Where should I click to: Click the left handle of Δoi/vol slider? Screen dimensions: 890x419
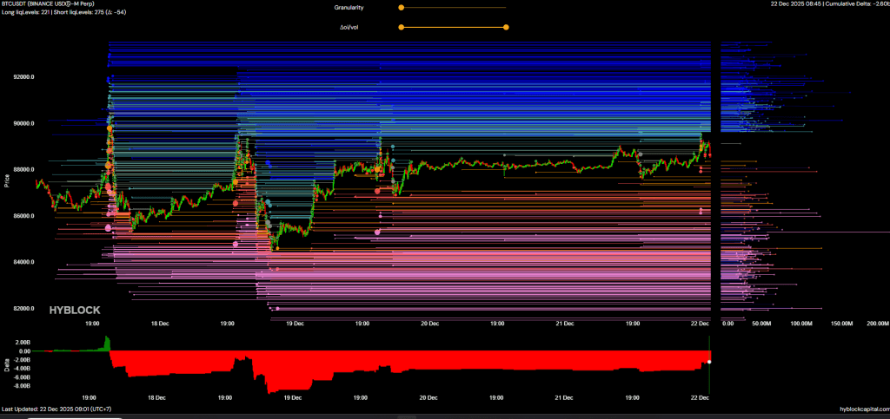(401, 27)
